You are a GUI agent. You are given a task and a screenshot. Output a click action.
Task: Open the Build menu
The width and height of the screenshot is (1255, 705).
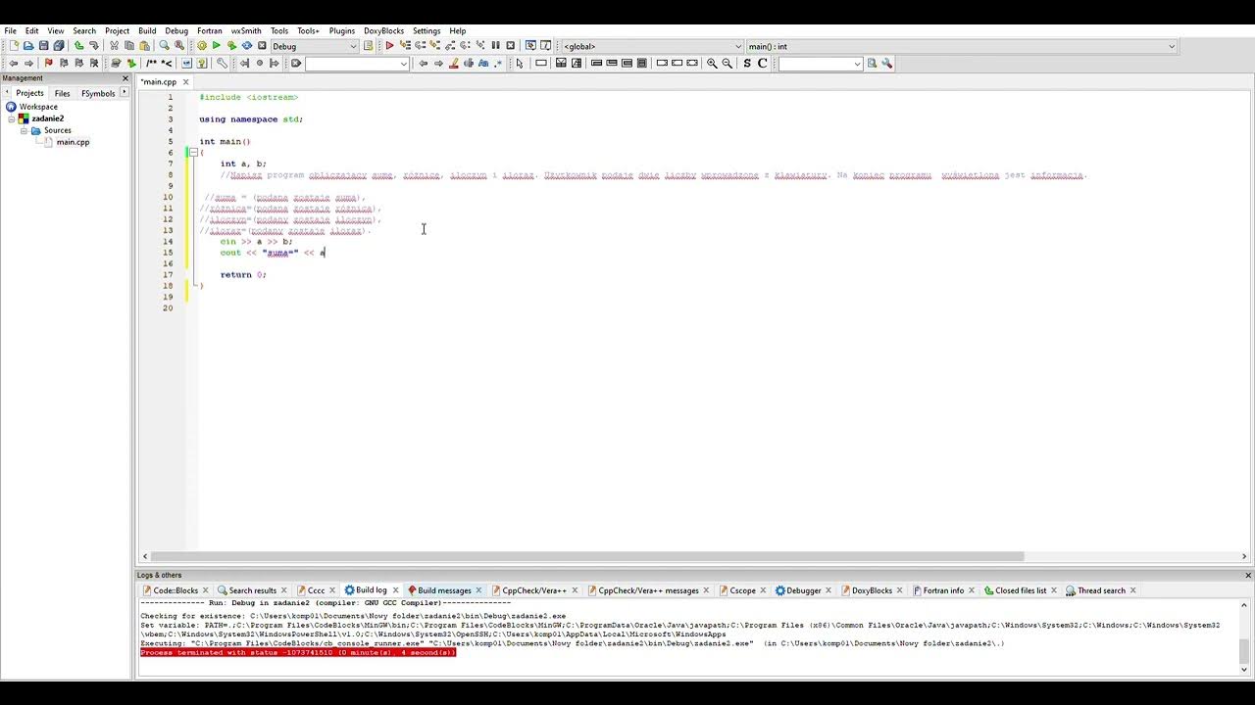(147, 30)
